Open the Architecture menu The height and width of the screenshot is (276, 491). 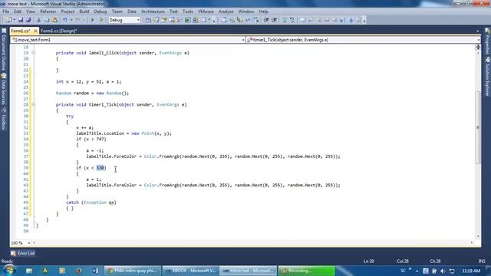pyautogui.click(x=153, y=11)
